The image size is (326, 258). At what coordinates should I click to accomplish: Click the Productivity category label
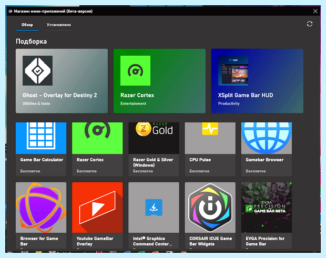pos(229,104)
